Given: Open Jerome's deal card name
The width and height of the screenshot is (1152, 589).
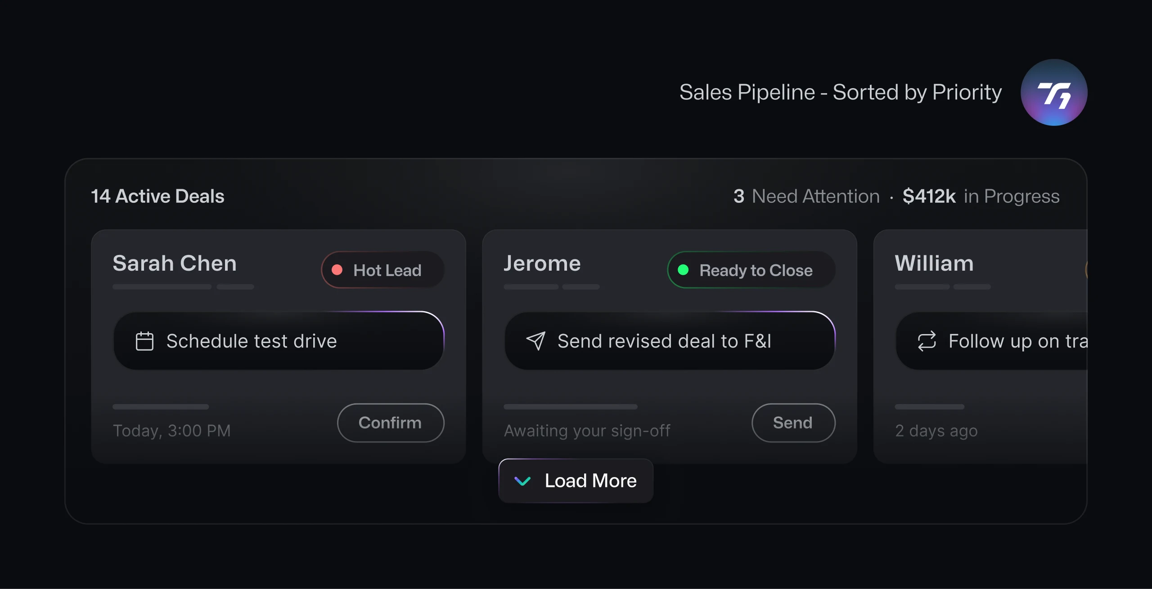Looking at the screenshot, I should 542,263.
